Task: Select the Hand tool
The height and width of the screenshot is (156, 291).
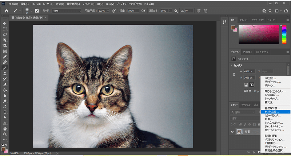Action: pos(5,129)
